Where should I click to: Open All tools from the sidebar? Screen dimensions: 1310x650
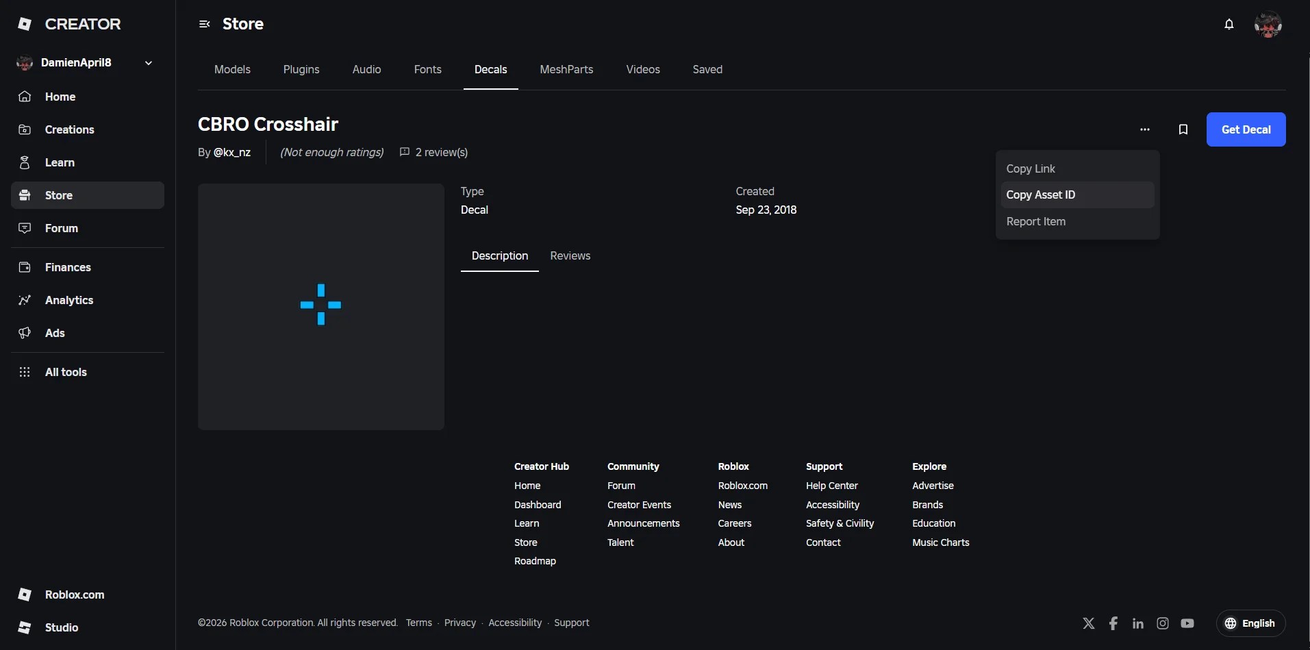click(66, 372)
